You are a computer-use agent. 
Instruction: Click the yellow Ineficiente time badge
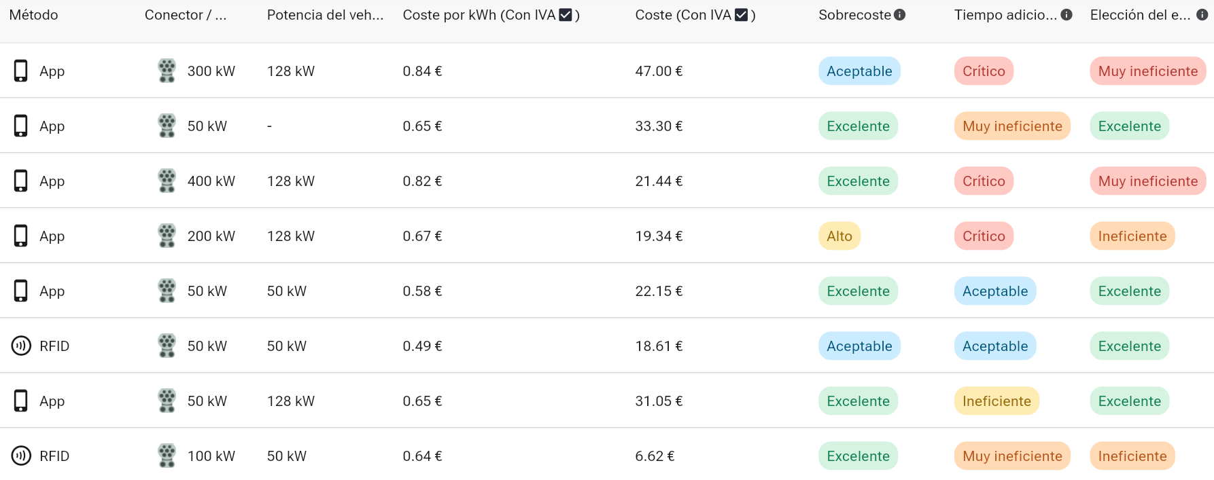pos(996,401)
